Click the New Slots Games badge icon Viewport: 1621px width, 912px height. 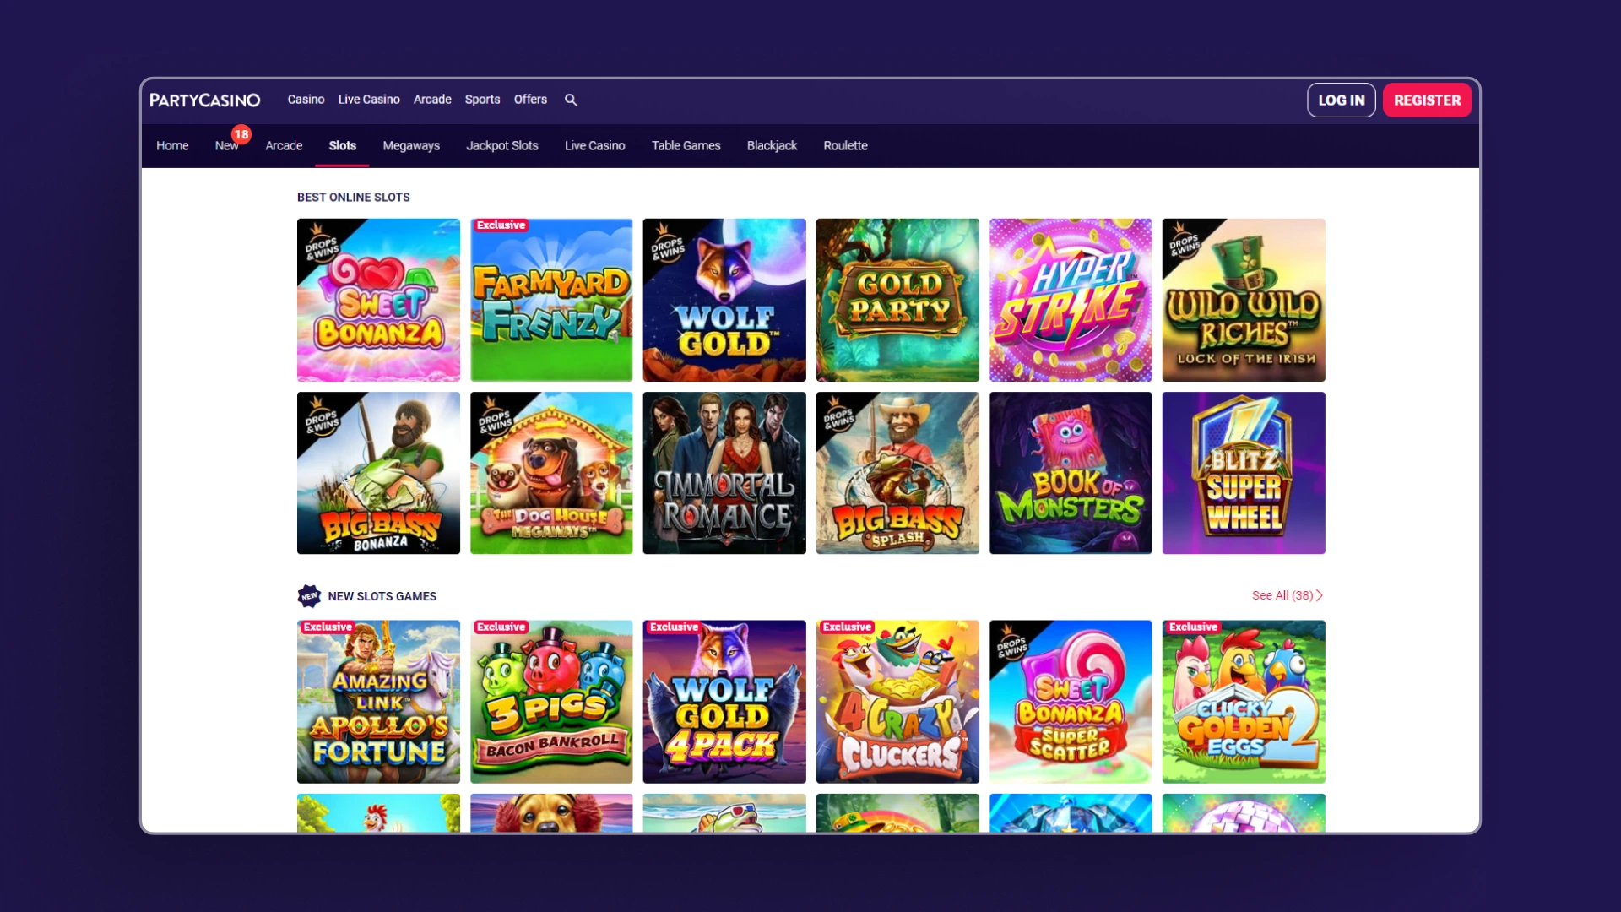tap(309, 596)
